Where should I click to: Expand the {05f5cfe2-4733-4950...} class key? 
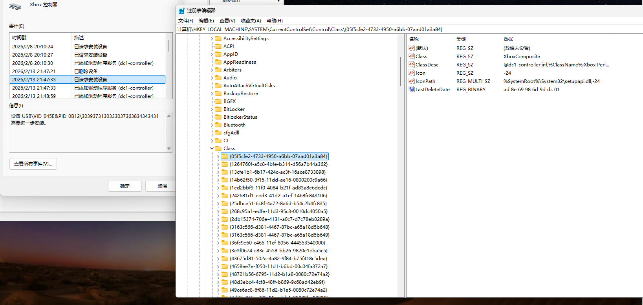tap(218, 156)
